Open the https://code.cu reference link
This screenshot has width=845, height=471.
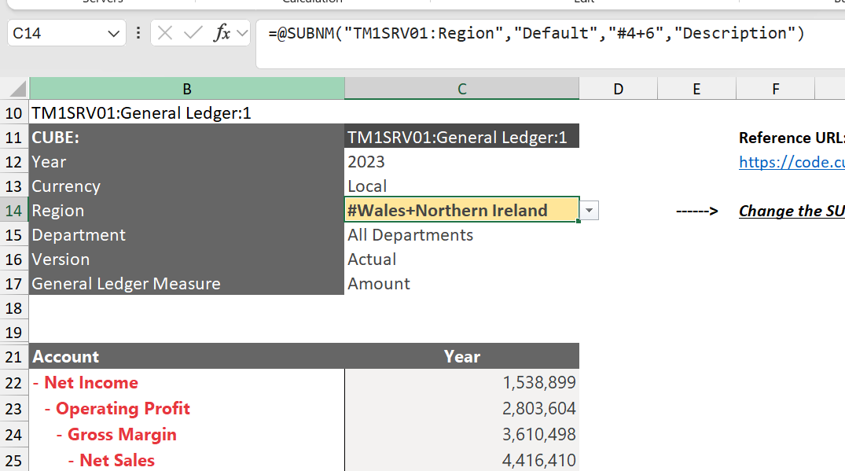pos(792,162)
